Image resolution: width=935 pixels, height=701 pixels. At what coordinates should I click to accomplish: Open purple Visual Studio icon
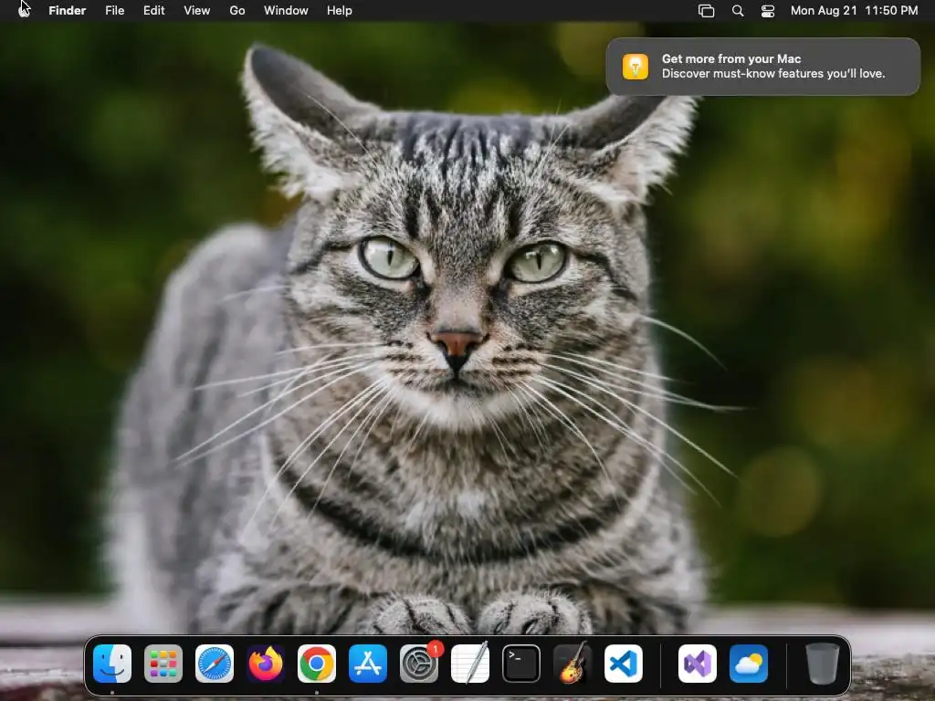(x=698, y=664)
